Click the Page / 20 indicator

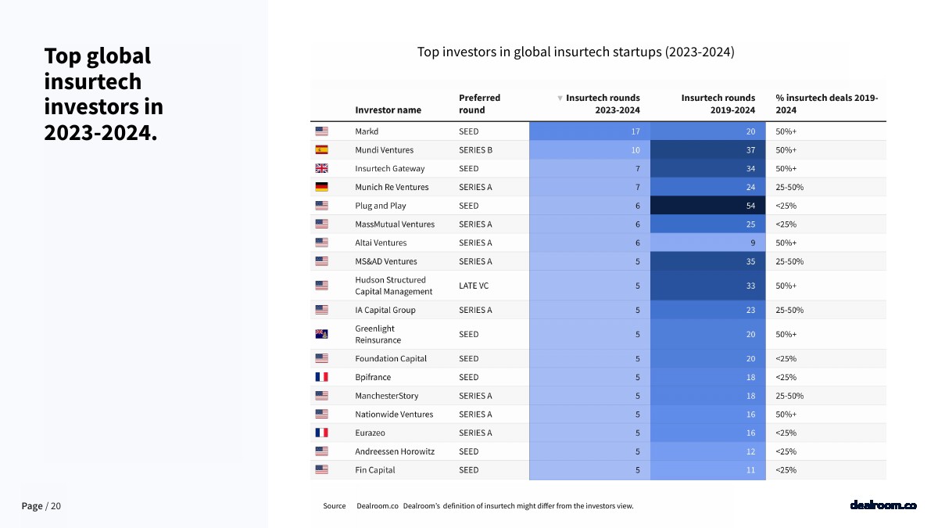pyautogui.click(x=41, y=506)
